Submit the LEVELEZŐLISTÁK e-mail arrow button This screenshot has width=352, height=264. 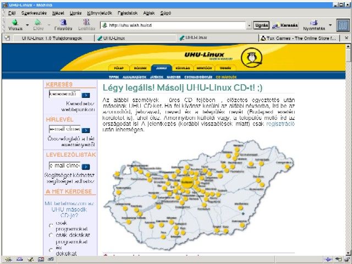(86, 167)
